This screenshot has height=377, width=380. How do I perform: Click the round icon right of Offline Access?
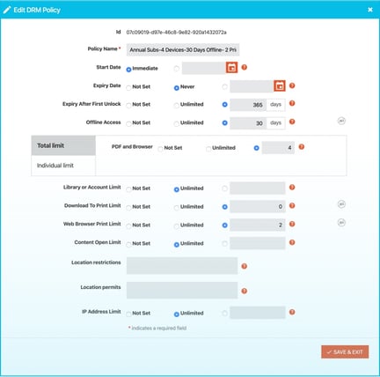(x=341, y=121)
